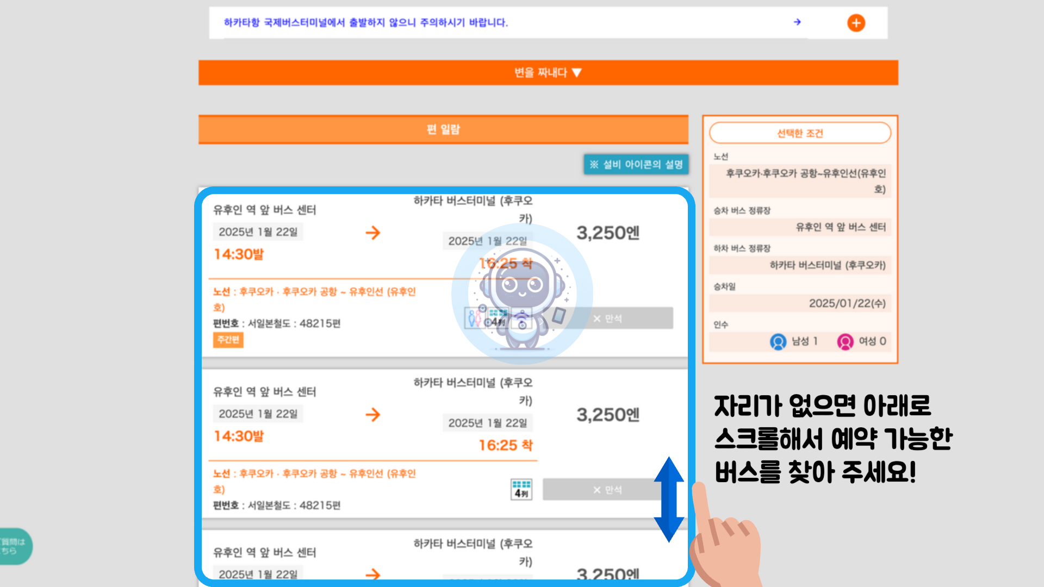Click the 4-row seat icon on the second card
Viewport: 1044px width, 587px height.
[x=521, y=489]
